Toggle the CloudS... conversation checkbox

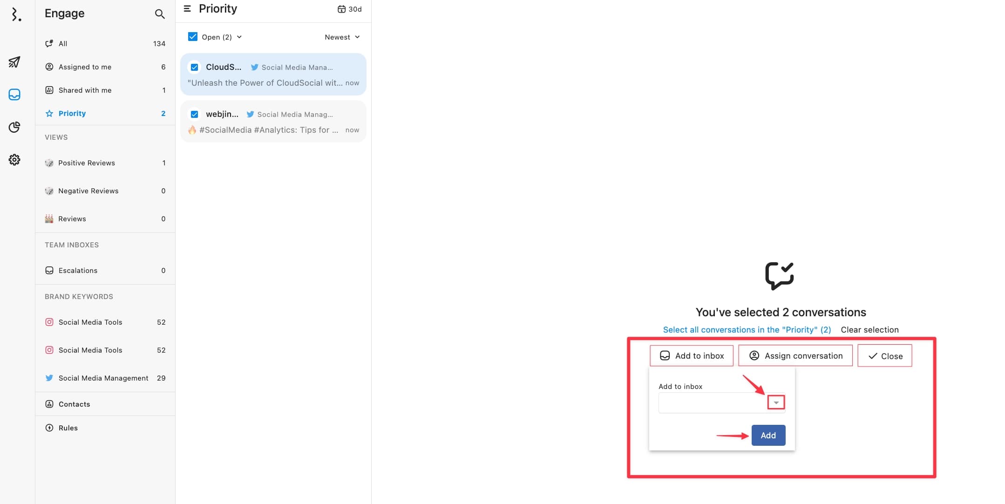tap(193, 67)
